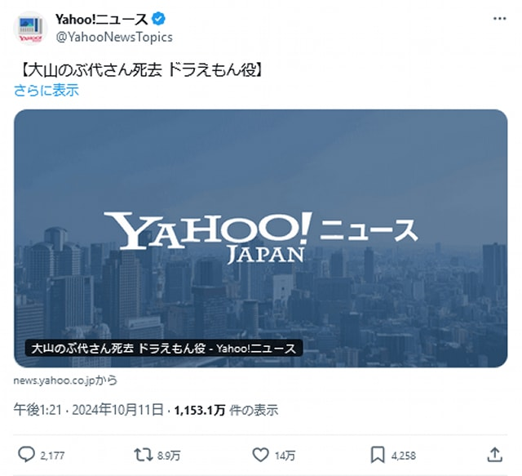This screenshot has width=522, height=476.
Task: Click the blue verified badge icon
Action: coord(158,19)
